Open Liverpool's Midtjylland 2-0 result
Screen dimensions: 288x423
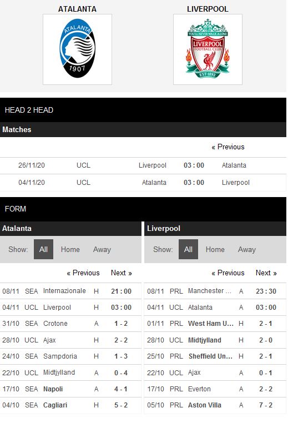tap(215, 340)
